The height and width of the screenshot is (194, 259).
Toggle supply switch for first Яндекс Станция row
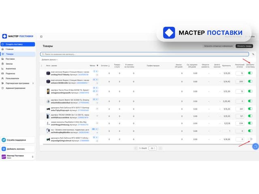click(250, 73)
